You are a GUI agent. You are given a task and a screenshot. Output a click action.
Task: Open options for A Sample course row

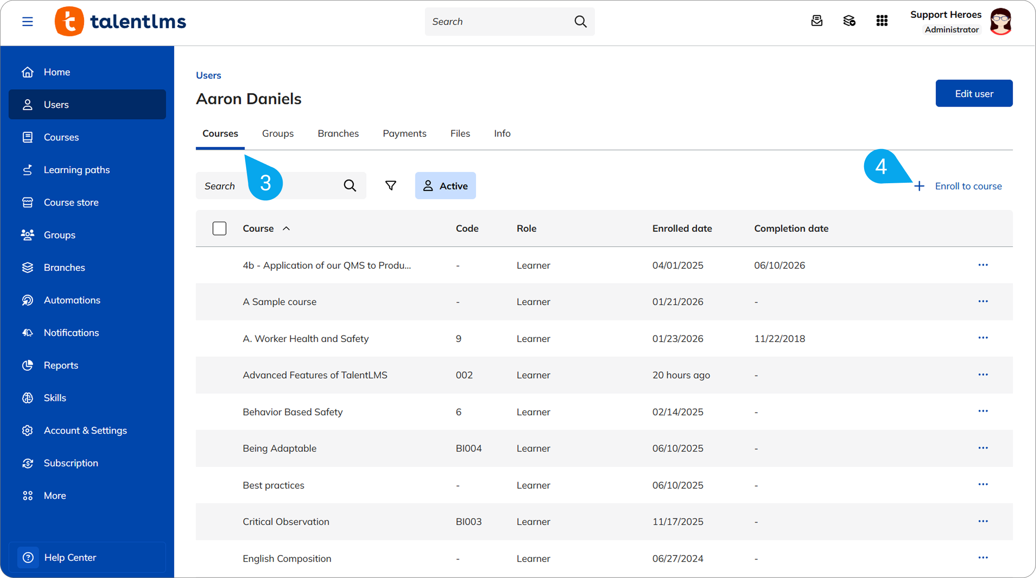pyautogui.click(x=983, y=301)
